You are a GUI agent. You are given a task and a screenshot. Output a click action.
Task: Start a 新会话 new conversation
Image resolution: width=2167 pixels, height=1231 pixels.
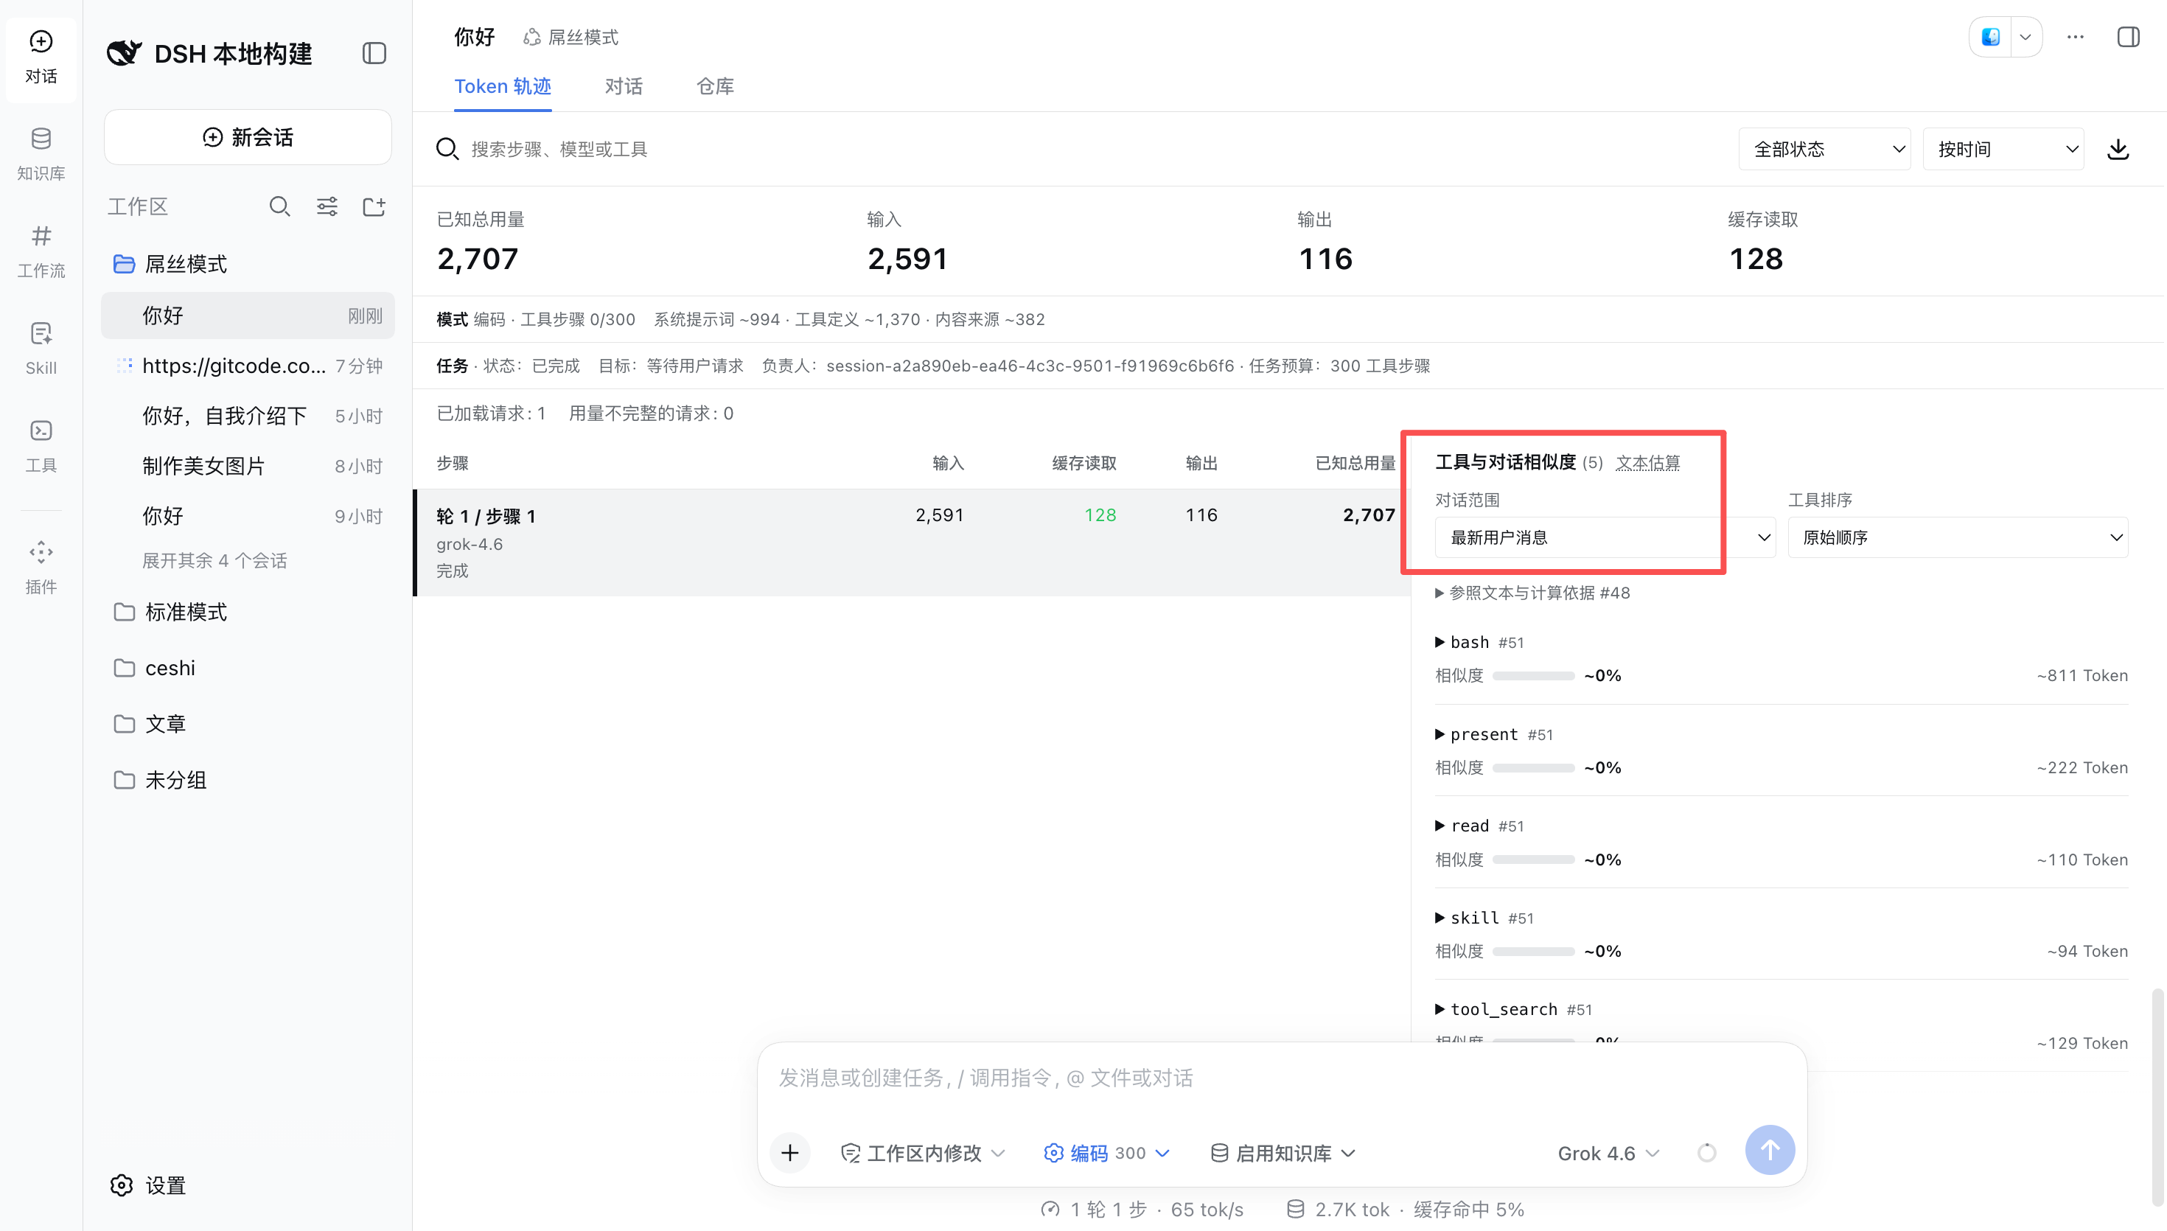pos(248,137)
